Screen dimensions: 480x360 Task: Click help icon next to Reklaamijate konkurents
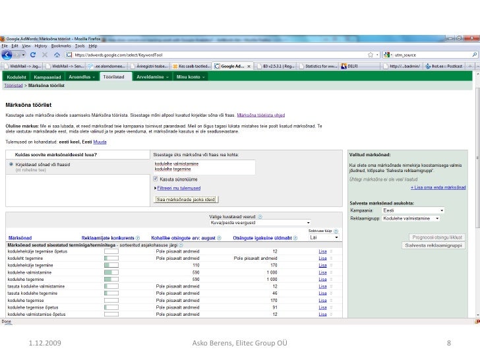(138, 237)
